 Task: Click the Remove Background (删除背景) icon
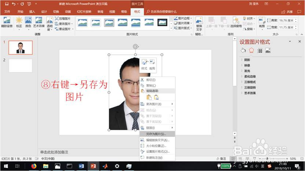click(7, 22)
